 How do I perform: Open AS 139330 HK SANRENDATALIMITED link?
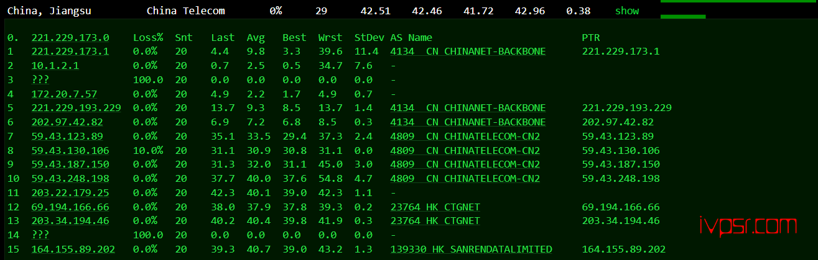point(471,249)
